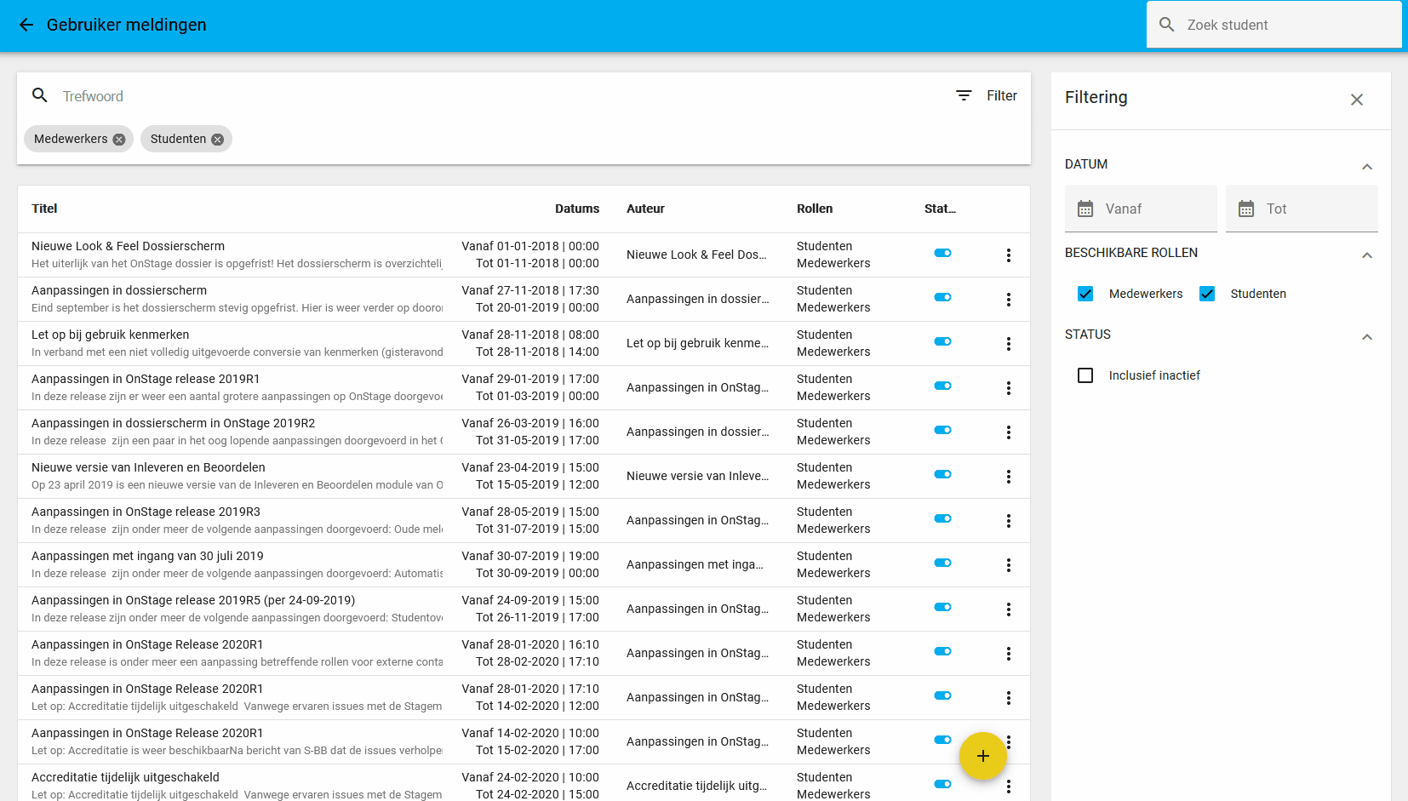
Task: Open the Aanpassingen in OnStage release 2019R5 title
Action: 193,600
